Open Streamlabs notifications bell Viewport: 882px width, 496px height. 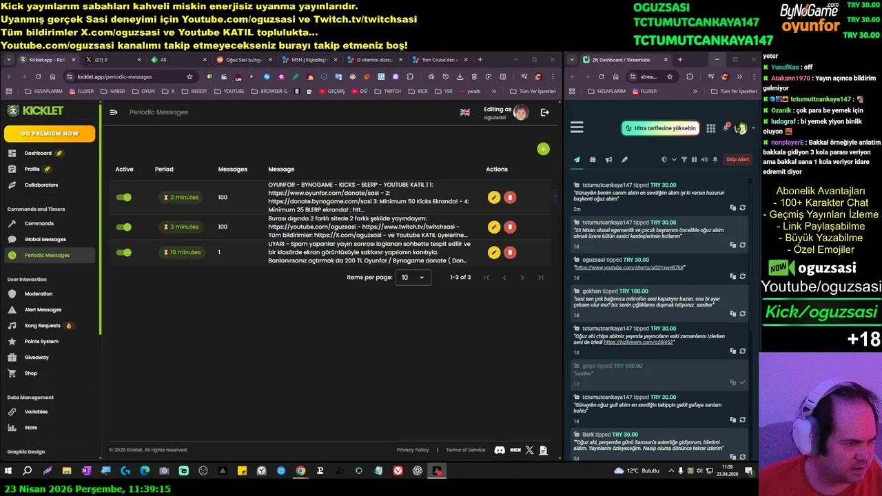coord(726,127)
